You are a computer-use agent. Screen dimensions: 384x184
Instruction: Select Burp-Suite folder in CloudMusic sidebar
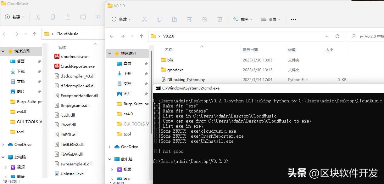(x=26, y=101)
